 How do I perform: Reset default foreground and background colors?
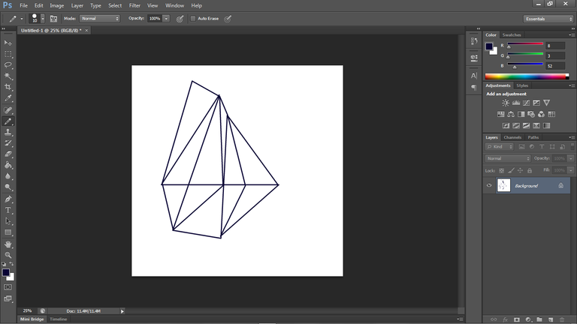[4, 264]
